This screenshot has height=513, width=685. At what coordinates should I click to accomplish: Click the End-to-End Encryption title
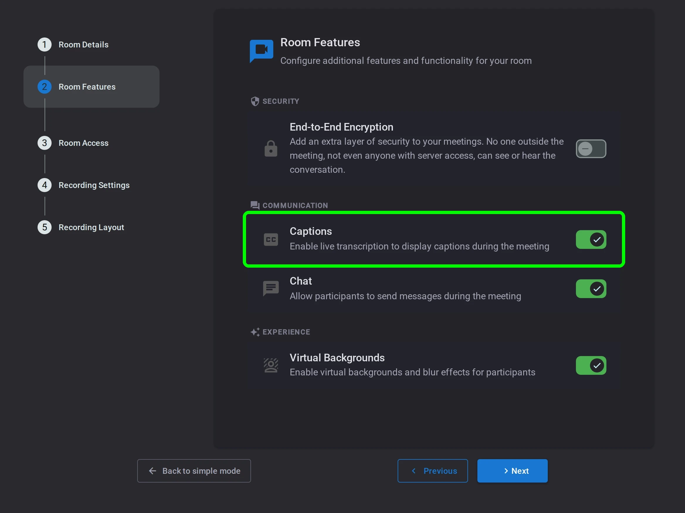[x=342, y=127]
